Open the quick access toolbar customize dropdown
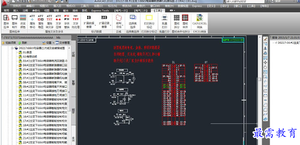This screenshot has height=145, width=300. (x=66, y=2)
